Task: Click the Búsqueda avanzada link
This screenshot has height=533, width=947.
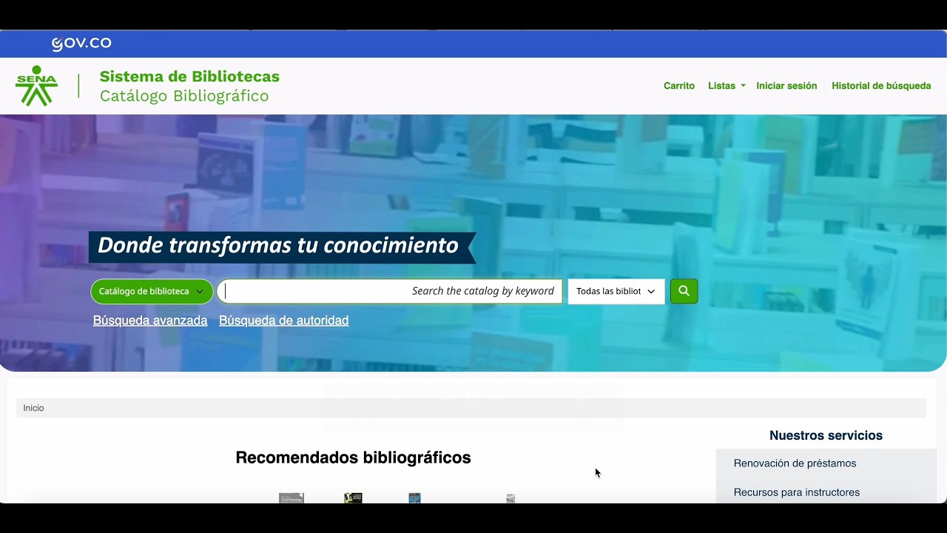Action: tap(150, 321)
